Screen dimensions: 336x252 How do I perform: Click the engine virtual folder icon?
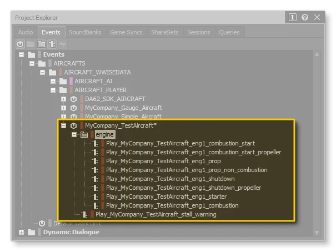click(x=84, y=135)
